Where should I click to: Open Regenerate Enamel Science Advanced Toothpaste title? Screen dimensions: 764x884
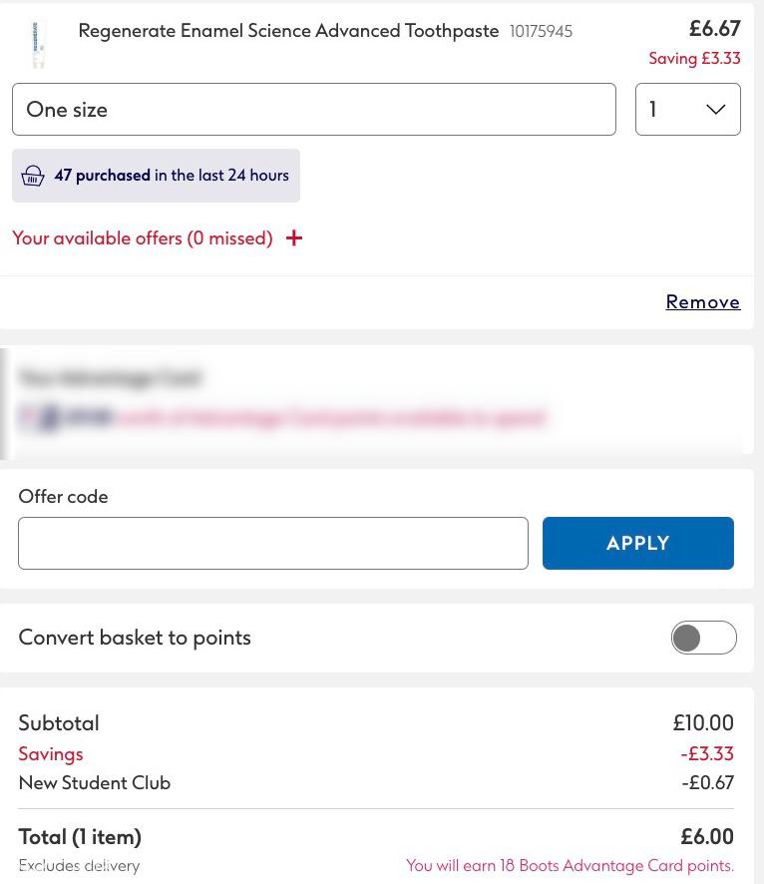288,31
